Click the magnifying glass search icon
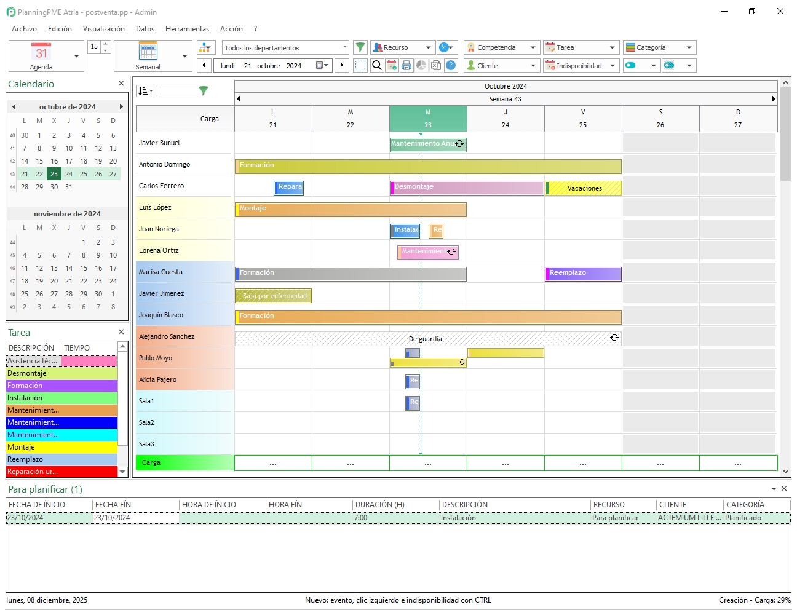The width and height of the screenshot is (797, 610). click(x=377, y=65)
